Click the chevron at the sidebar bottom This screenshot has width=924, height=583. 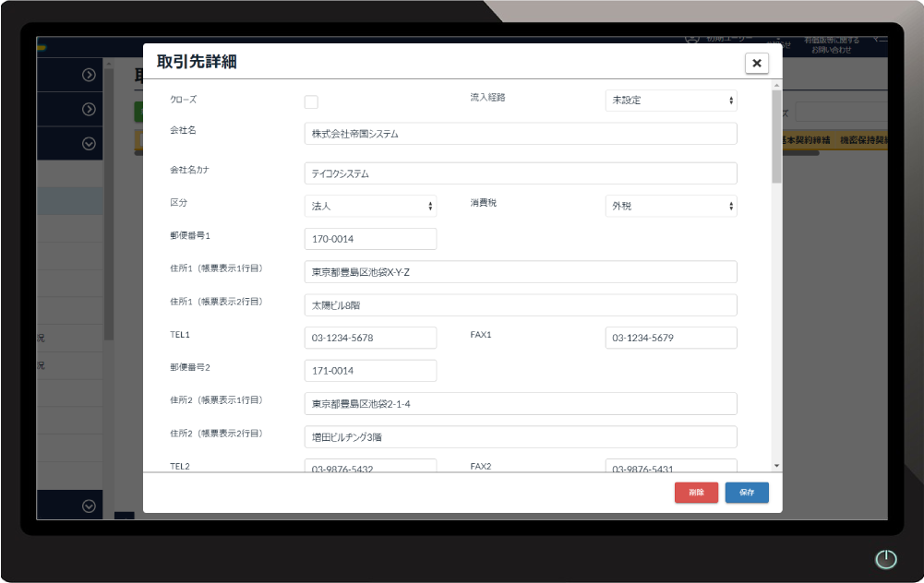88,506
